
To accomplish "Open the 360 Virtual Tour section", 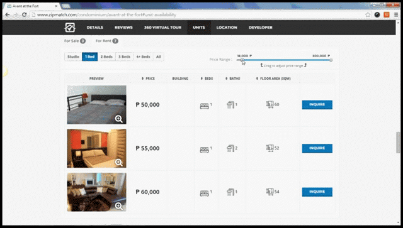I will point(162,28).
